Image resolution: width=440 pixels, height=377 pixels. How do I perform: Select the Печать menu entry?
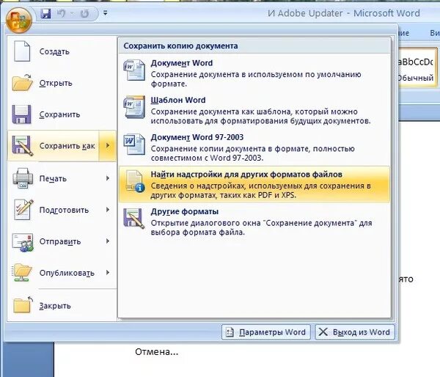pyautogui.click(x=62, y=178)
